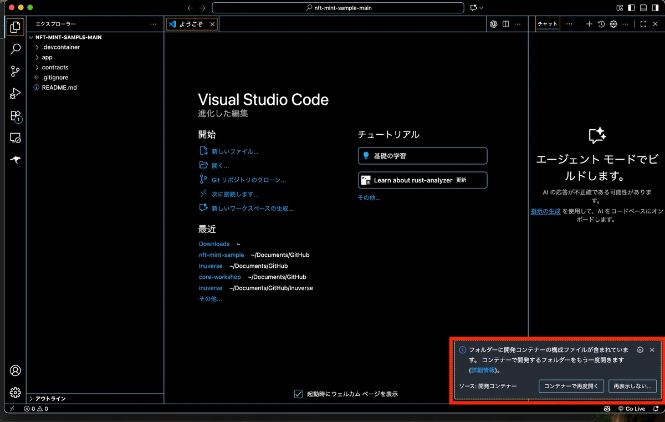Image resolution: width=665 pixels, height=422 pixels.
Task: Click the remote window indicator in status bar
Action: (x=12, y=409)
